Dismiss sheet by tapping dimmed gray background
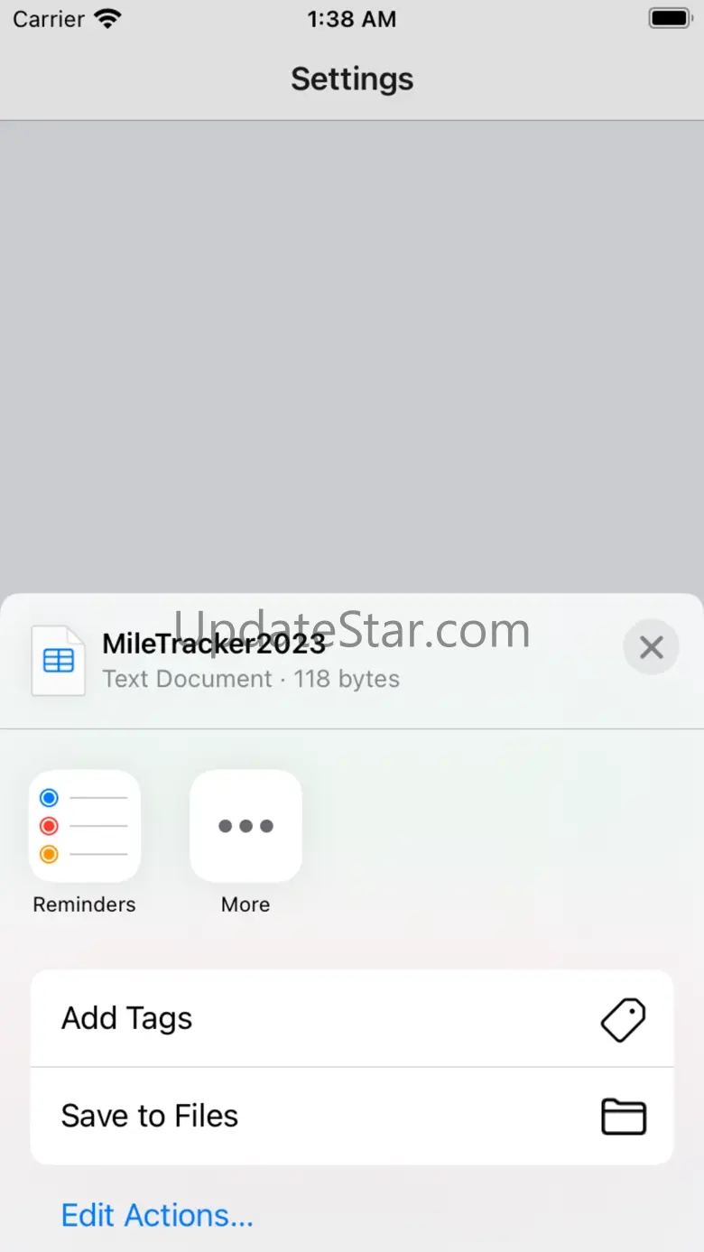Image resolution: width=704 pixels, height=1252 pixels. click(x=352, y=357)
